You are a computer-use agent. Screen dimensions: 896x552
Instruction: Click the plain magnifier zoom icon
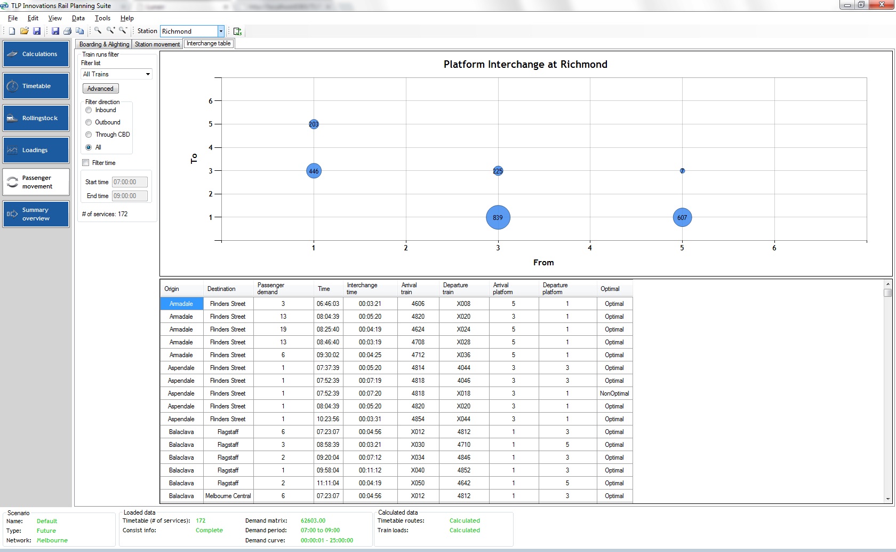click(98, 31)
